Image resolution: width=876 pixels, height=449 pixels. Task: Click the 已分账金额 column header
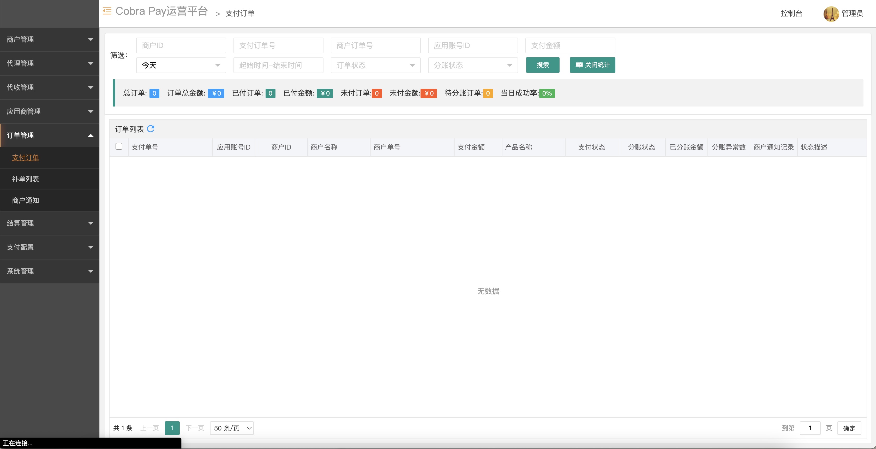pos(686,147)
